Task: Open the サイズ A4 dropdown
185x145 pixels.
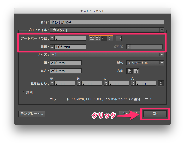Action: [x=107, y=55]
